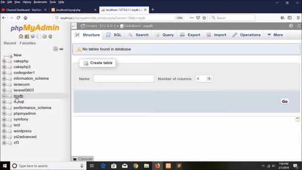The image size is (302, 170).
Task: Expand the codeigniter1 database node
Action: (4, 73)
